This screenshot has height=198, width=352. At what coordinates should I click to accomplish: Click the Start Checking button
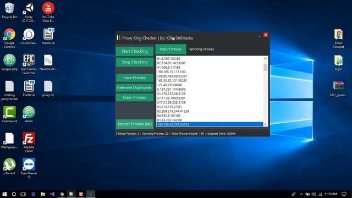click(x=134, y=51)
